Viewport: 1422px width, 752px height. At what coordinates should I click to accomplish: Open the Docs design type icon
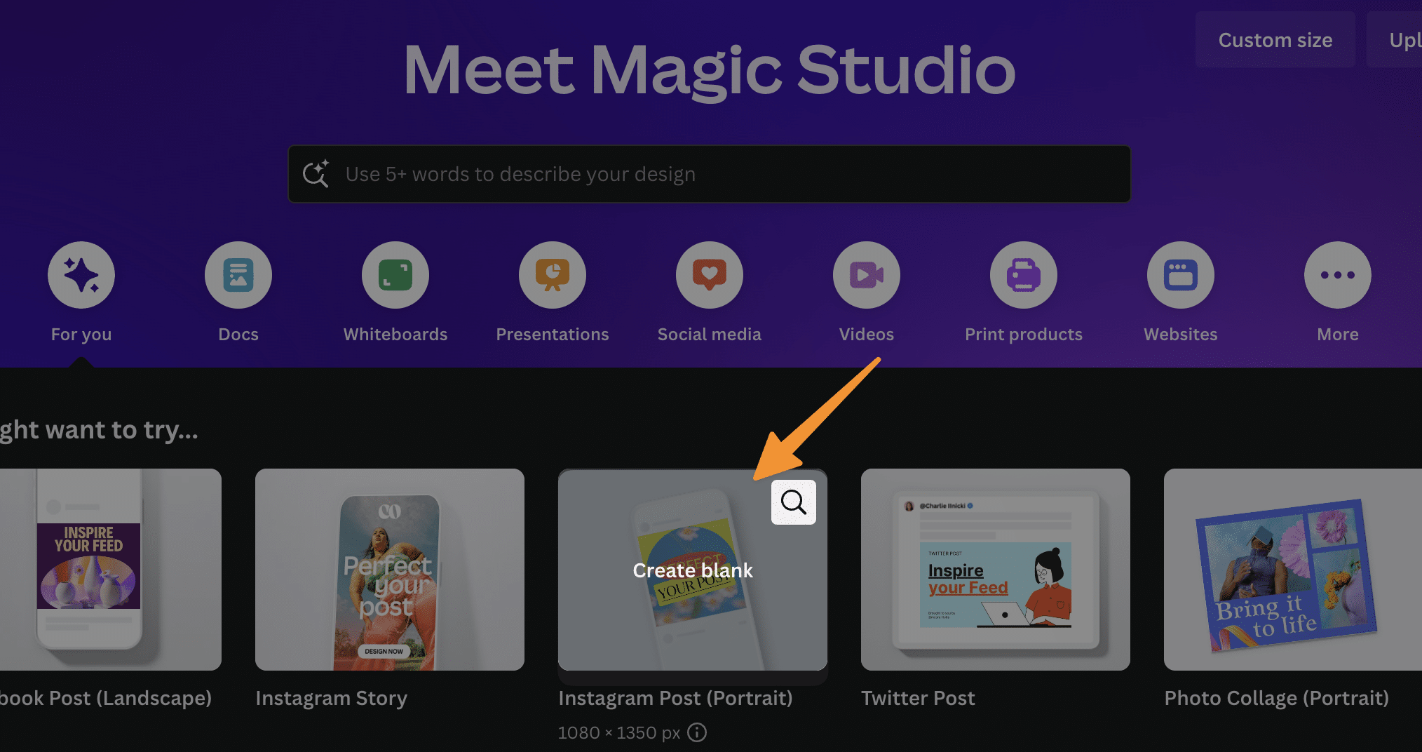238,274
